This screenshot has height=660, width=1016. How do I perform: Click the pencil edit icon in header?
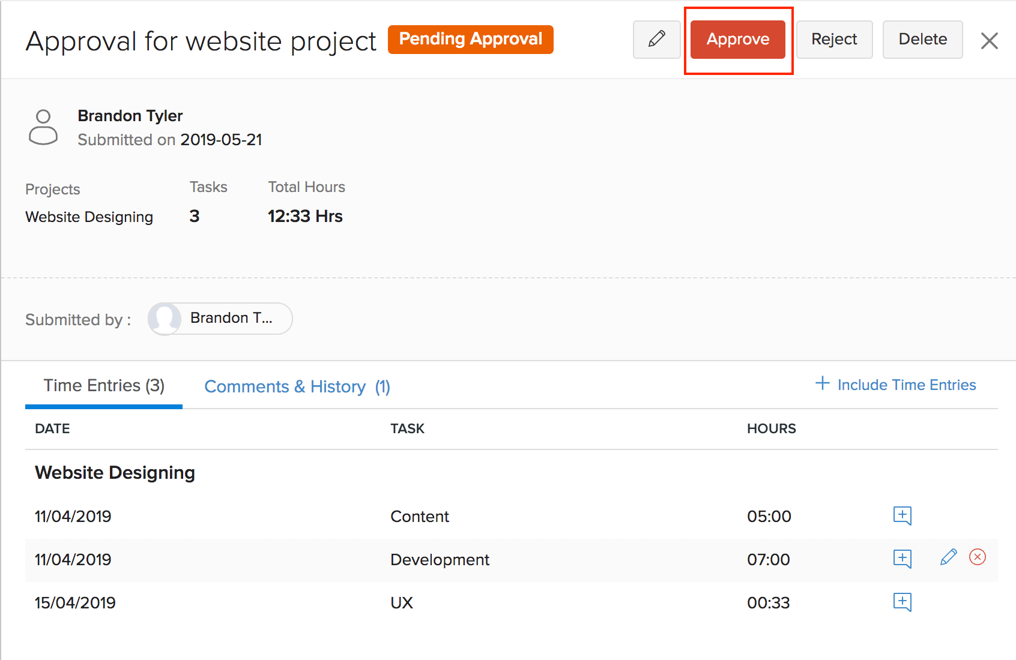click(656, 40)
